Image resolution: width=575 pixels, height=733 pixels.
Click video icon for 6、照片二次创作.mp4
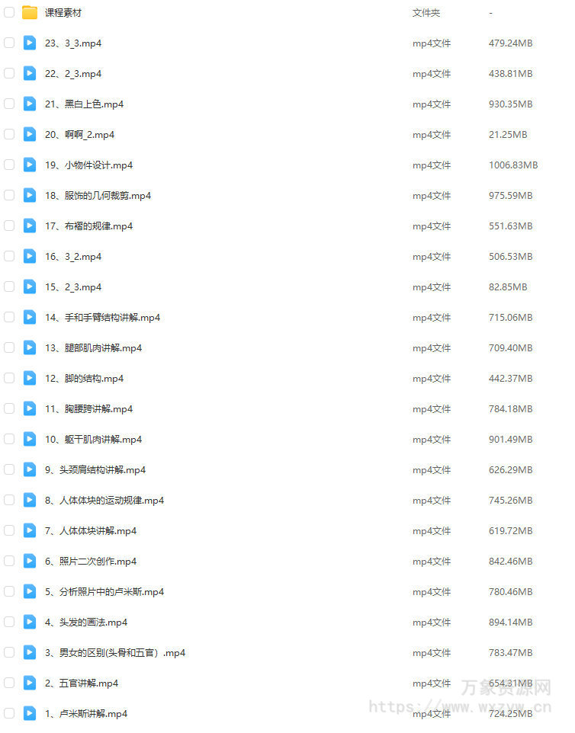coord(30,561)
